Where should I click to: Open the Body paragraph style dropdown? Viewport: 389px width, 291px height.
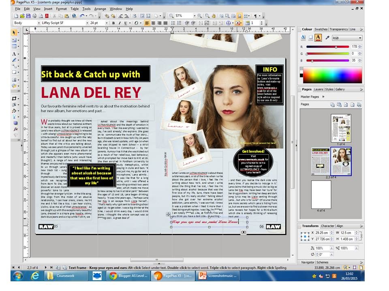[39, 23]
